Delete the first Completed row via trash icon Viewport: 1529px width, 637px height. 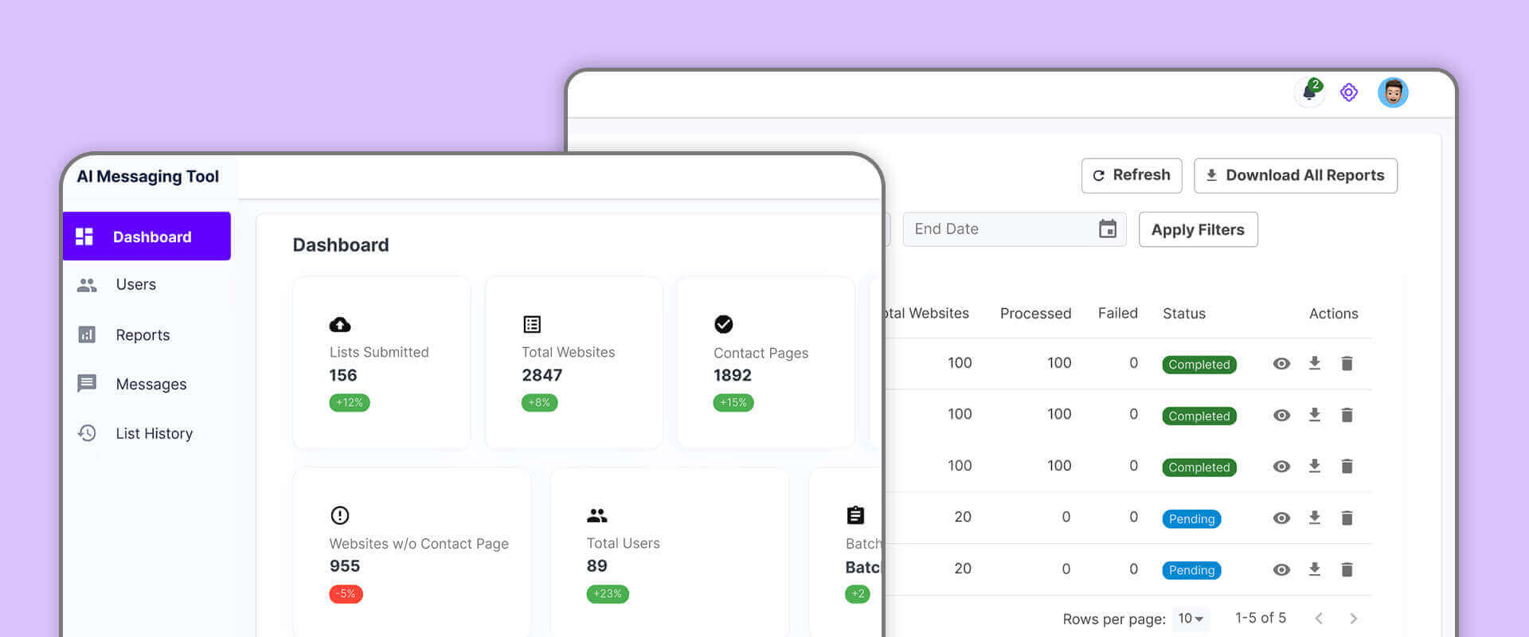(x=1347, y=363)
